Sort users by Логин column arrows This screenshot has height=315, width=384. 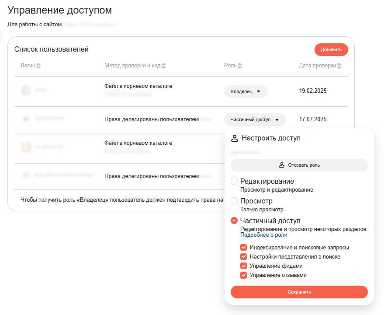38,66
